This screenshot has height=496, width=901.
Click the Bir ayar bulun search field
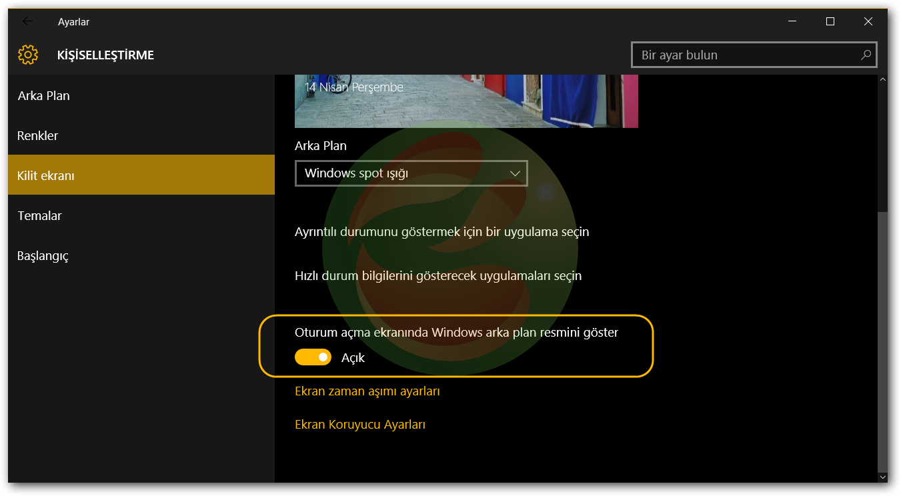754,55
